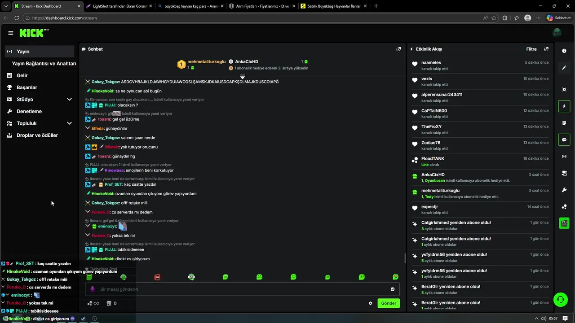Open the wrench tools icon in right sidebar
Image resolution: width=575 pixels, height=323 pixels.
click(x=564, y=190)
